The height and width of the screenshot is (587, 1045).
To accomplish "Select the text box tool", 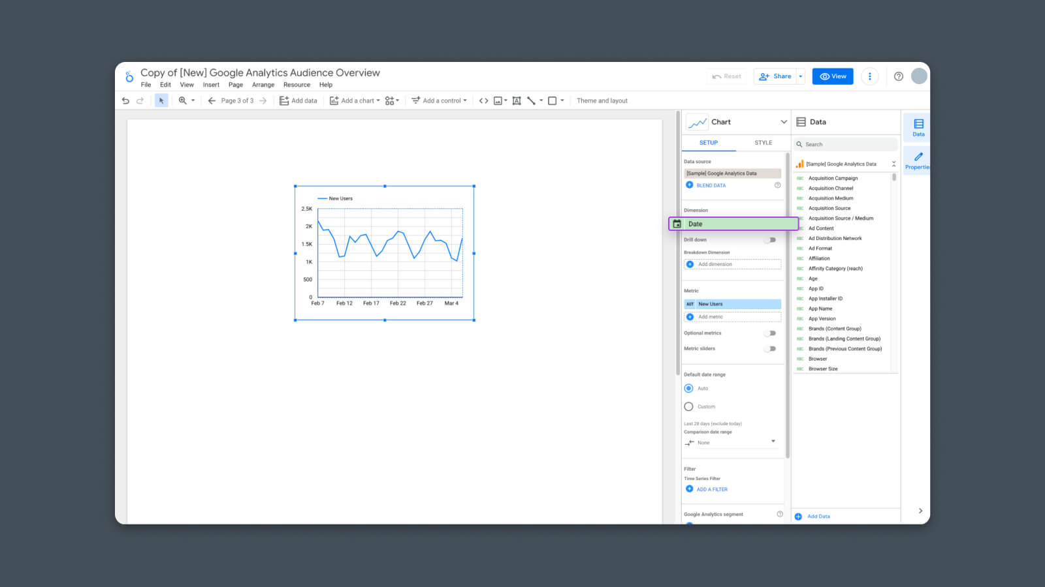I will pyautogui.click(x=517, y=100).
